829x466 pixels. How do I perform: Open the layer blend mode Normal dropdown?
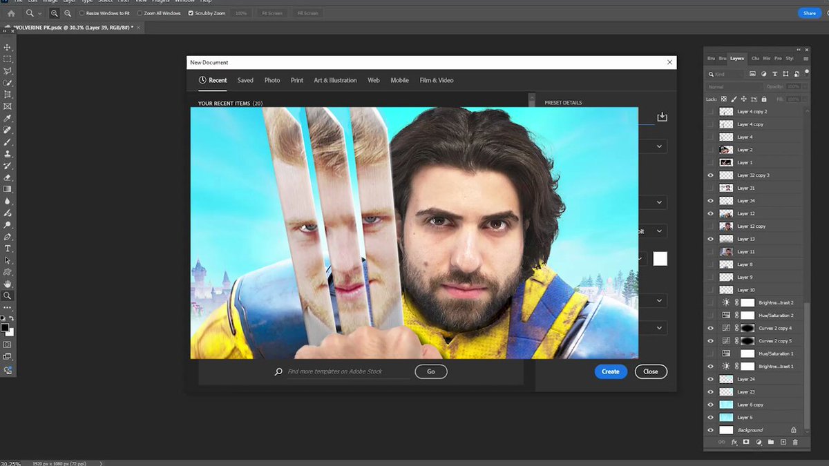[x=734, y=87]
